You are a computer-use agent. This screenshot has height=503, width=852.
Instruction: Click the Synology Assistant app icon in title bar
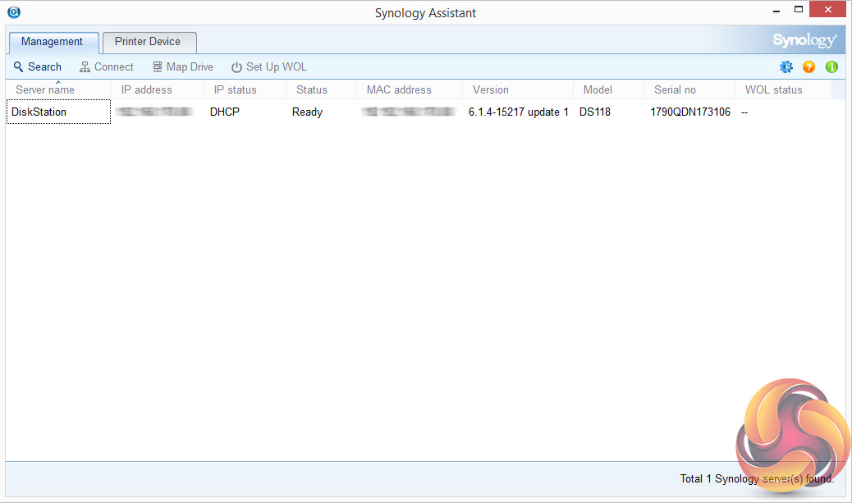point(14,12)
